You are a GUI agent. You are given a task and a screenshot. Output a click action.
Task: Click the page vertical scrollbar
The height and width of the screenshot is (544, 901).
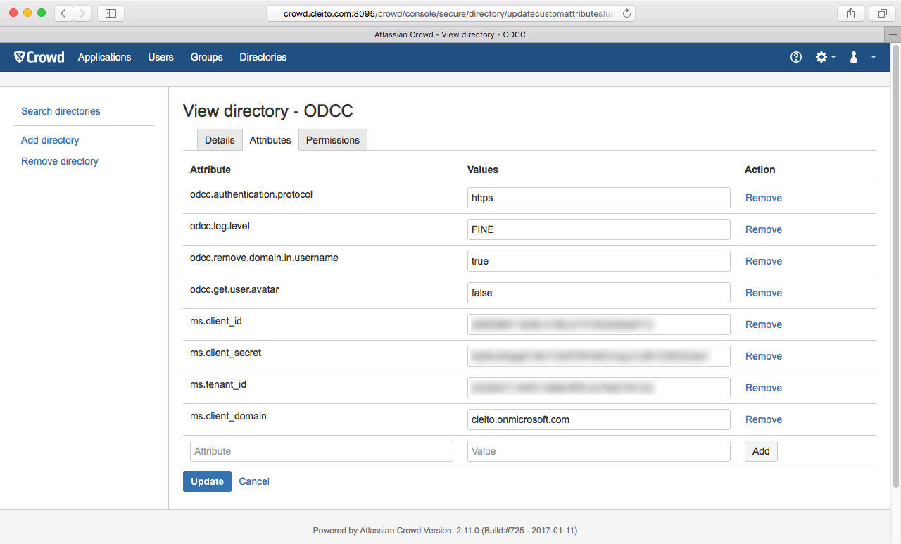[x=895, y=267]
